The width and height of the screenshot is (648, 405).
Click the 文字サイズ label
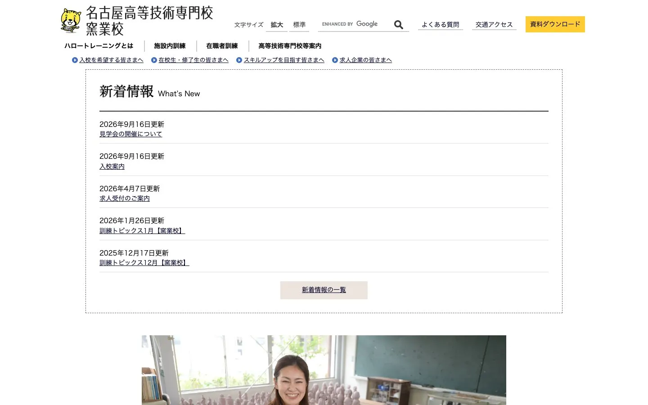[x=249, y=25]
